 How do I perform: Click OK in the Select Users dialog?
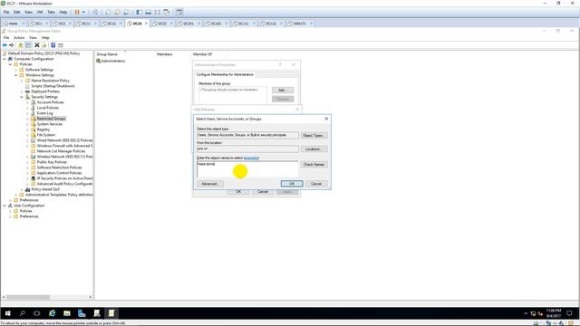[x=292, y=184]
